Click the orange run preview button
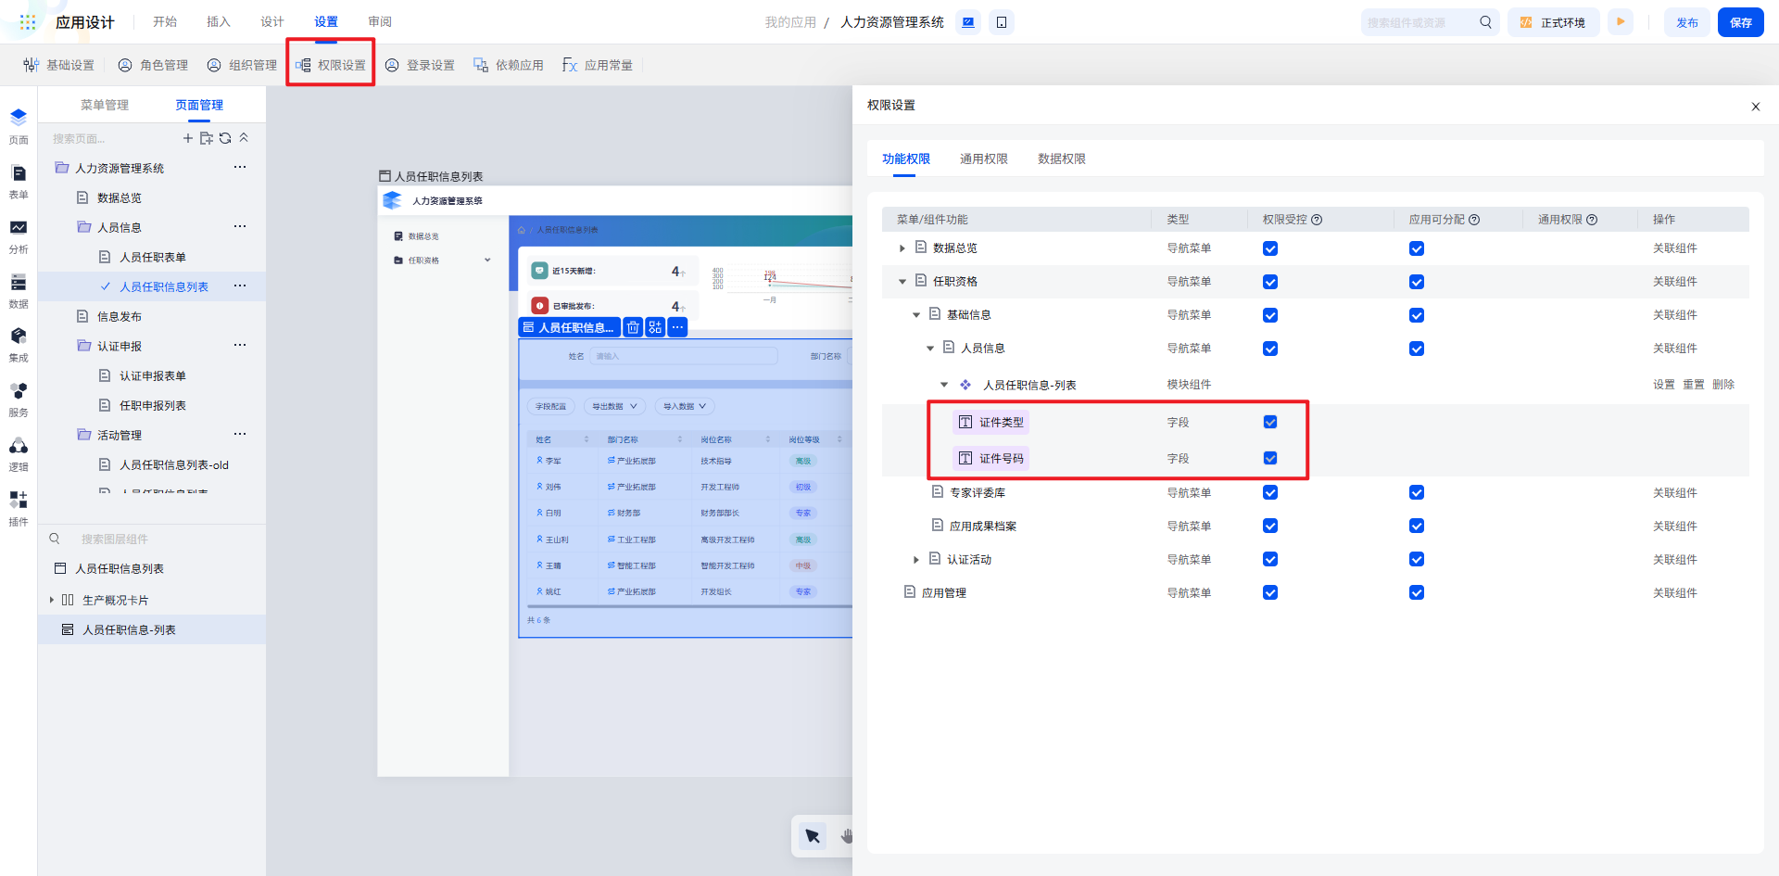1779x876 pixels. [1621, 22]
